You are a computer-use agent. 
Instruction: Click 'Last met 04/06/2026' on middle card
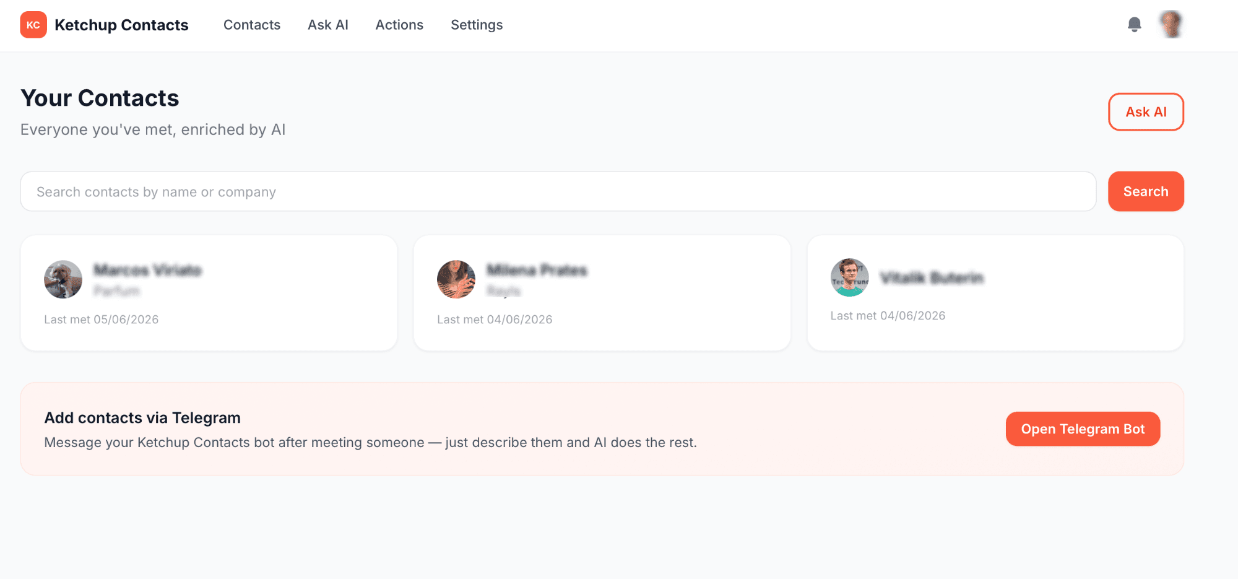pyautogui.click(x=495, y=320)
